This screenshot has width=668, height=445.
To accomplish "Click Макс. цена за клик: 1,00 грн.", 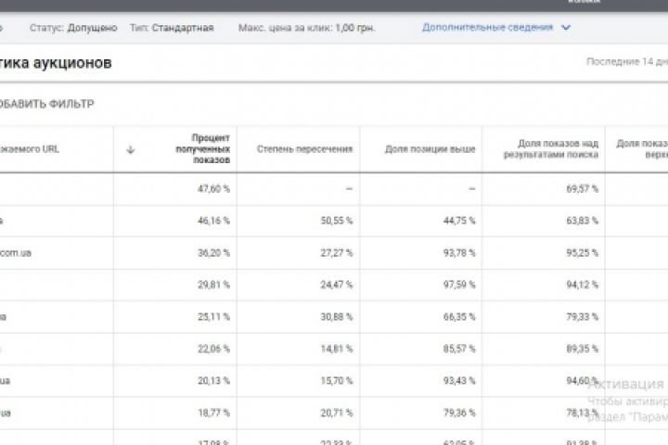I will click(x=307, y=28).
